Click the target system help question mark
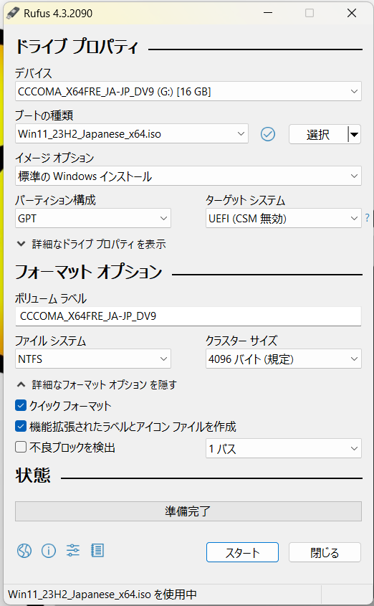Viewport: 374px width, 606px height. (x=367, y=218)
